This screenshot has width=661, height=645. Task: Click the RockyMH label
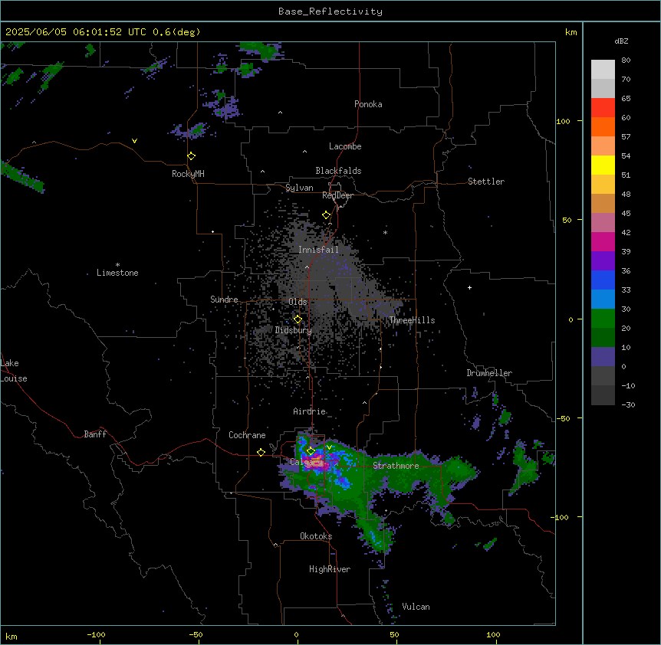point(188,174)
